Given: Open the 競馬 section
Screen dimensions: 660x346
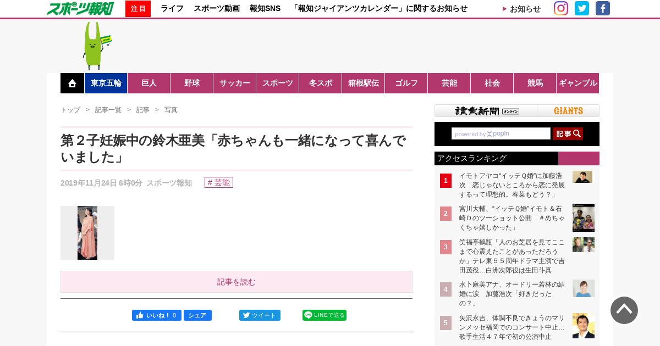Looking at the screenshot, I should point(535,83).
